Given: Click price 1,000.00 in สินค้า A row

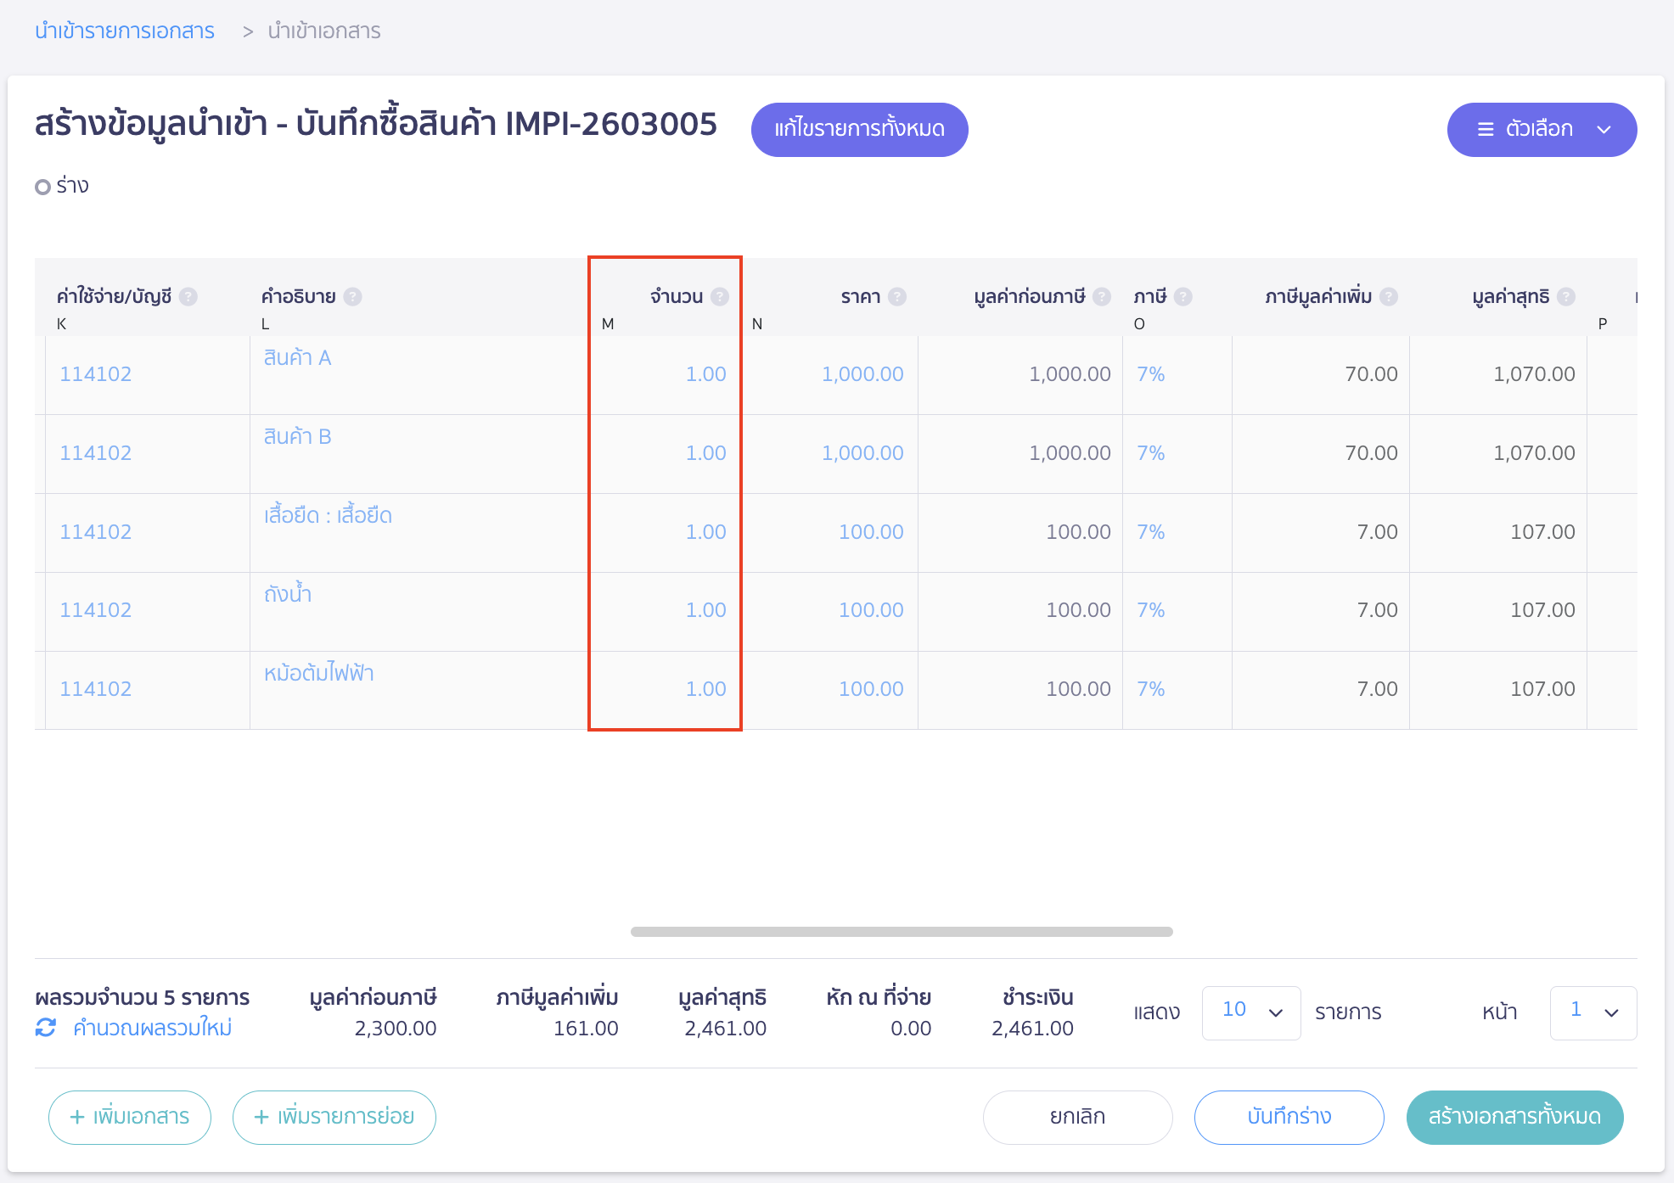Looking at the screenshot, I should point(862,374).
